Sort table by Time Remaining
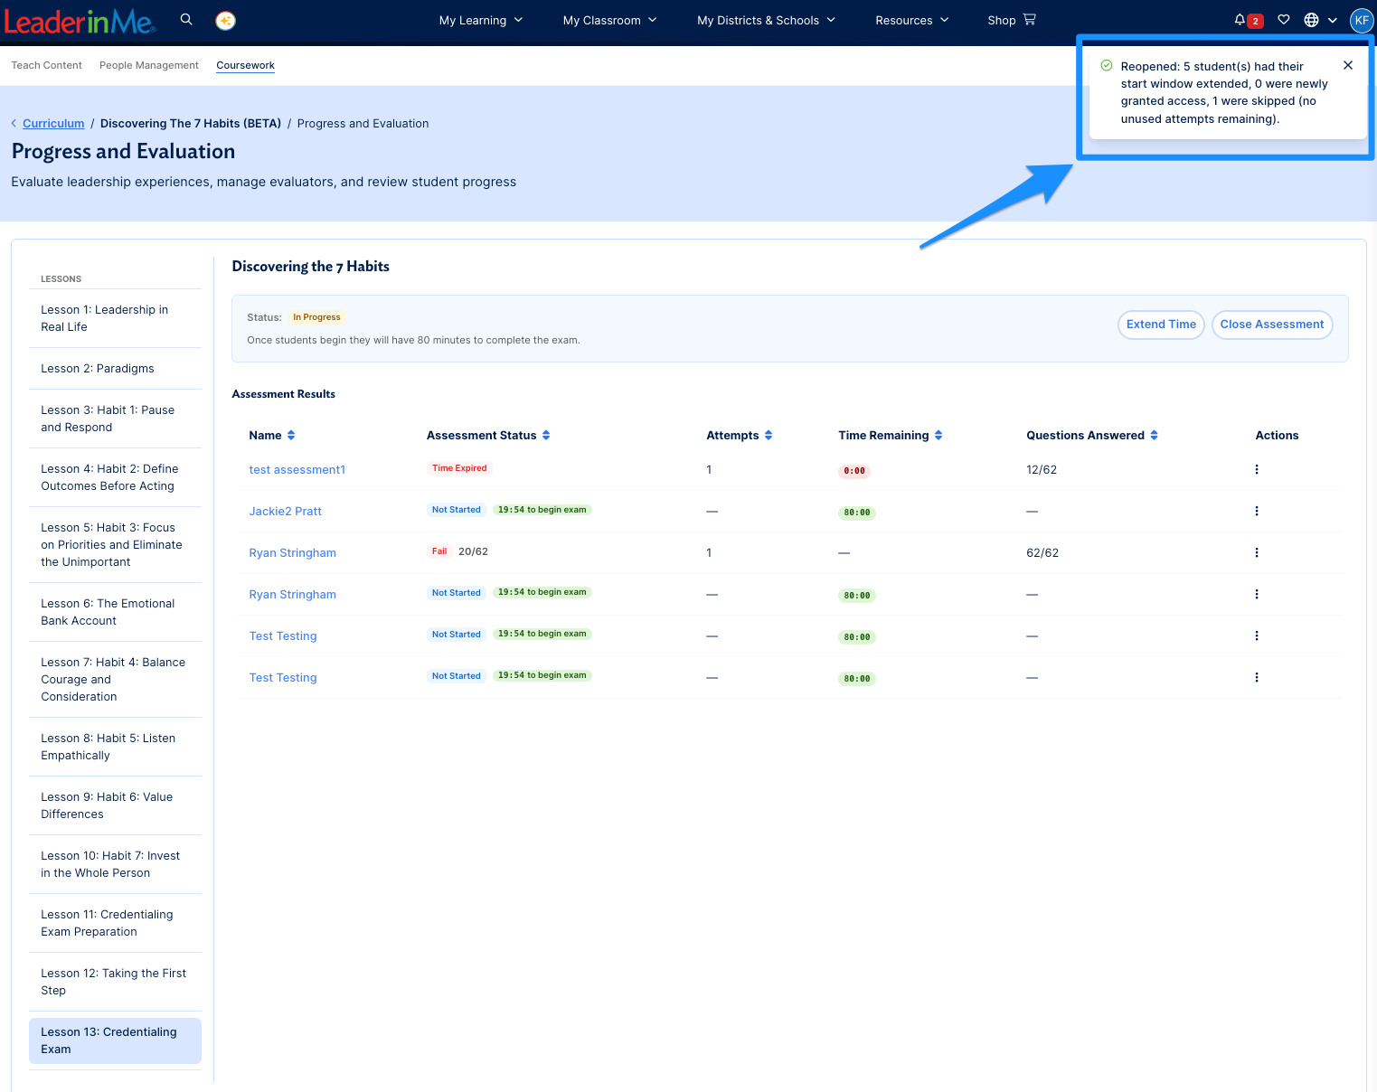 click(x=938, y=436)
